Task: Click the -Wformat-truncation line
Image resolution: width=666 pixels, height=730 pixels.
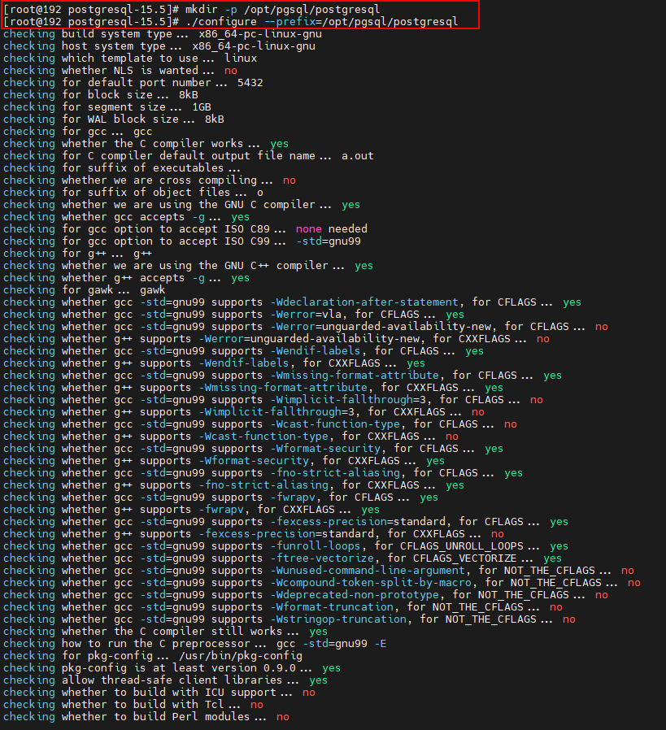Action: click(x=283, y=606)
